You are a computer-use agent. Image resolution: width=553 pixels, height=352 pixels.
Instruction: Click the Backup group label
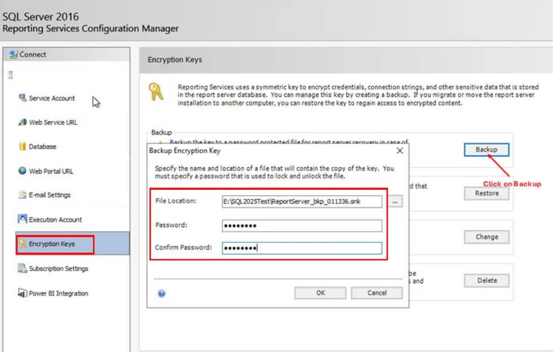point(161,132)
